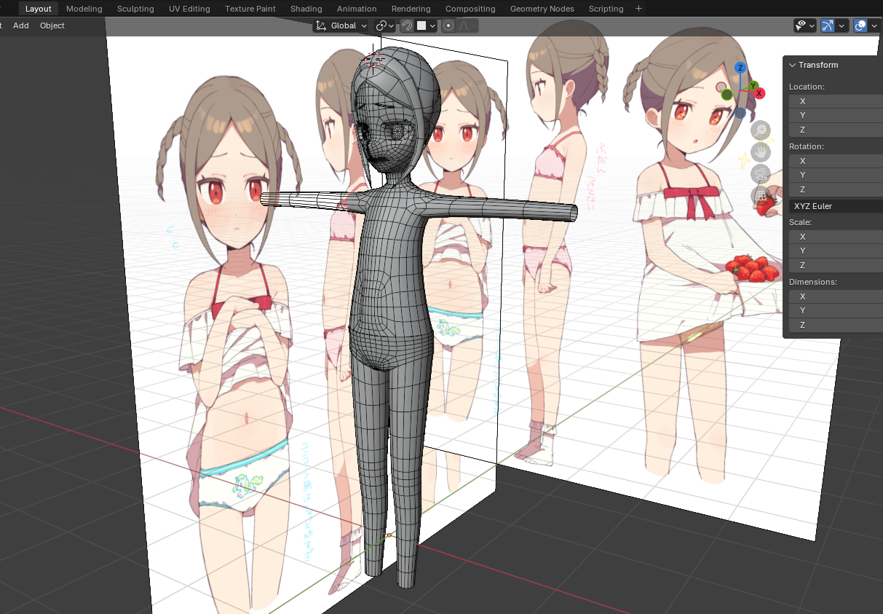This screenshot has width=883, height=614.
Task: Switch to the Sculpting workspace tab
Action: [x=135, y=9]
